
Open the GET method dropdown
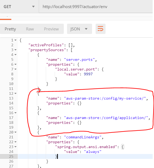19,7
